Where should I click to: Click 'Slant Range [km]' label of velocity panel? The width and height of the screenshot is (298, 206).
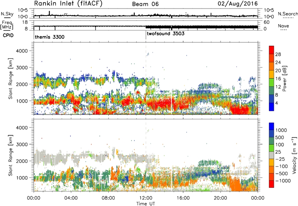10,155
